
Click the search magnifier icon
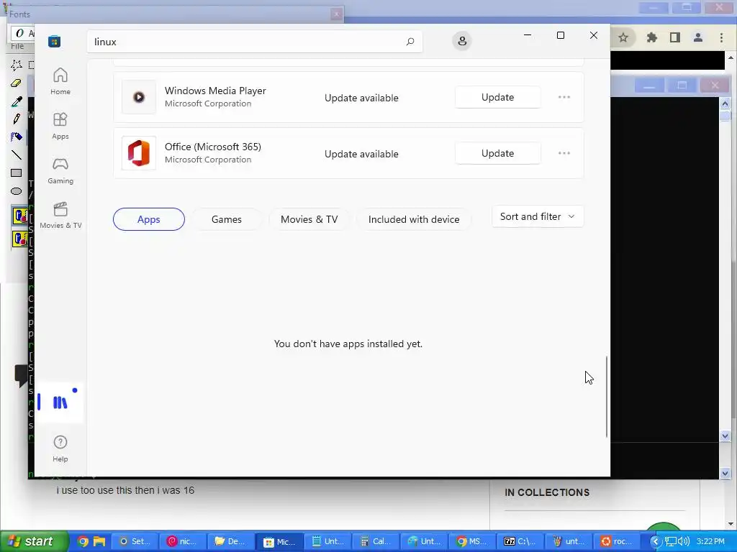pos(410,41)
